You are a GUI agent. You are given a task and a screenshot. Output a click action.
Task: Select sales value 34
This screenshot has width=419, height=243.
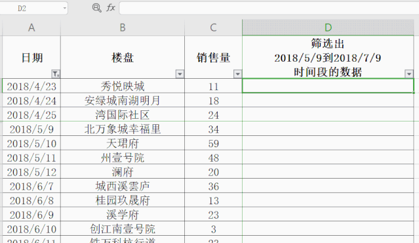point(213,129)
